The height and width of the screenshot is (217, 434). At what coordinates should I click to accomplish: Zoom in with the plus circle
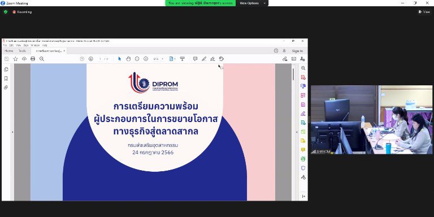(x=146, y=59)
